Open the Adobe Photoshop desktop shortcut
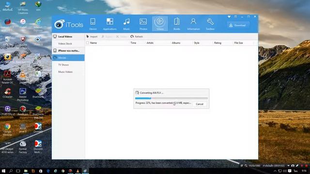The image size is (310, 174). pyautogui.click(x=23, y=95)
